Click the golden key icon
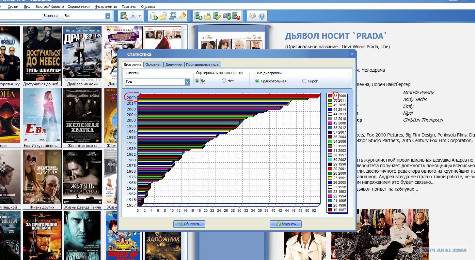This screenshot has width=475, height=260. (x=182, y=16)
